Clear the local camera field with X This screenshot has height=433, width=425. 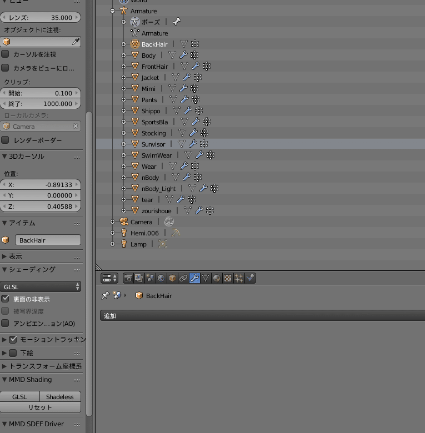pyautogui.click(x=76, y=126)
